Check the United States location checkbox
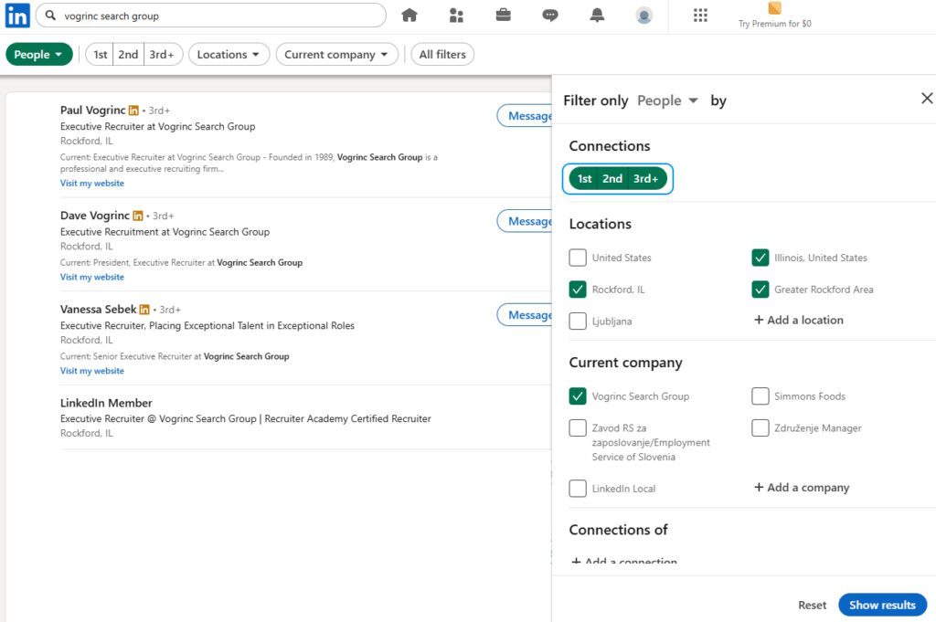Screen dimensions: 936x622 pyautogui.click(x=578, y=258)
